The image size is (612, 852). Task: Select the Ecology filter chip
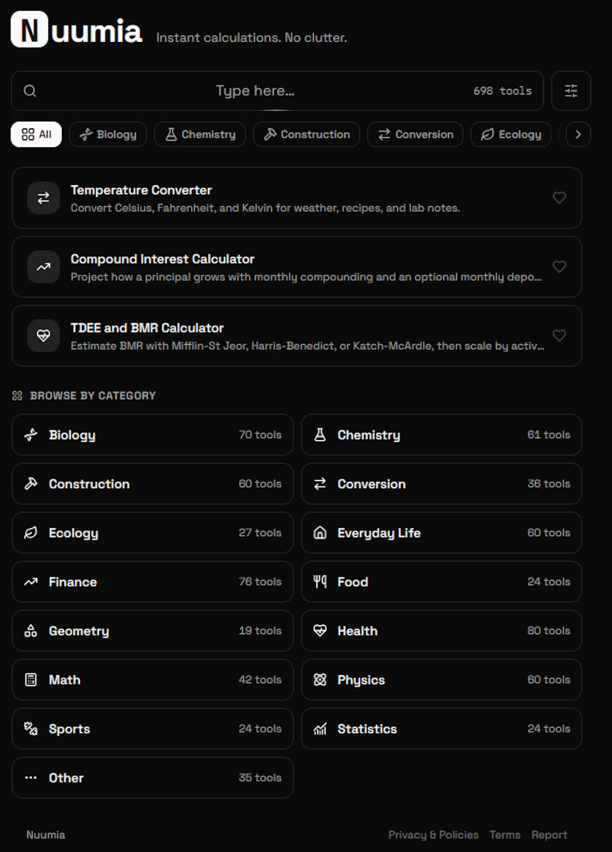(511, 134)
